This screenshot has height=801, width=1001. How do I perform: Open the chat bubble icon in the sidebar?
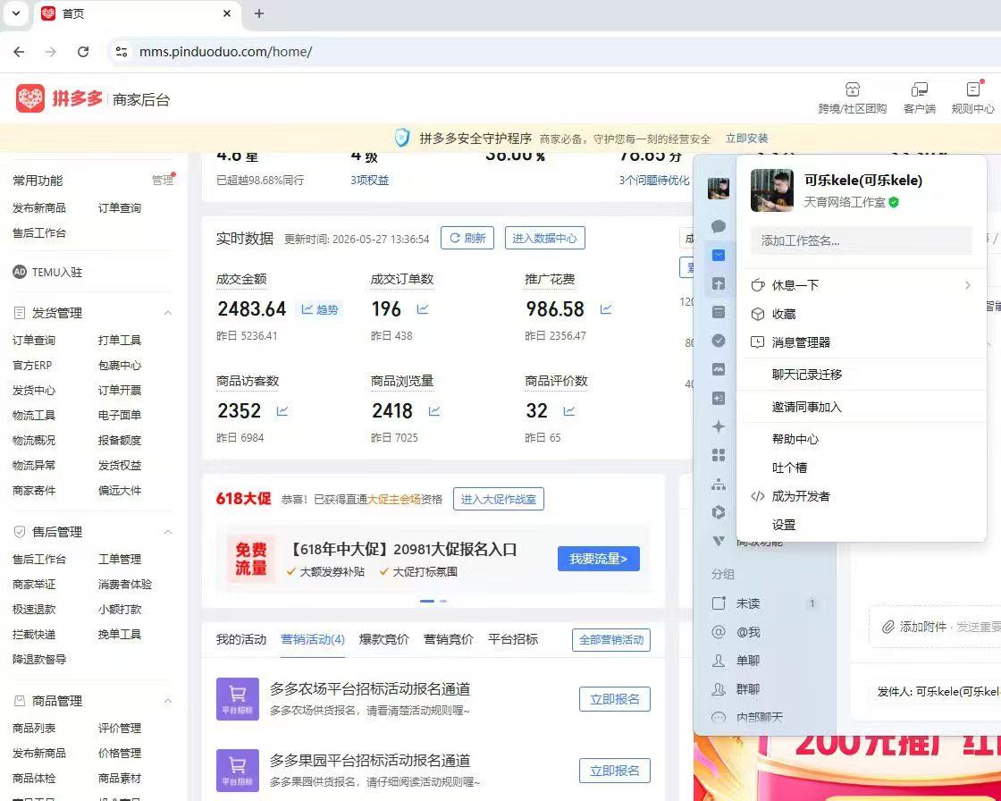[x=719, y=226]
